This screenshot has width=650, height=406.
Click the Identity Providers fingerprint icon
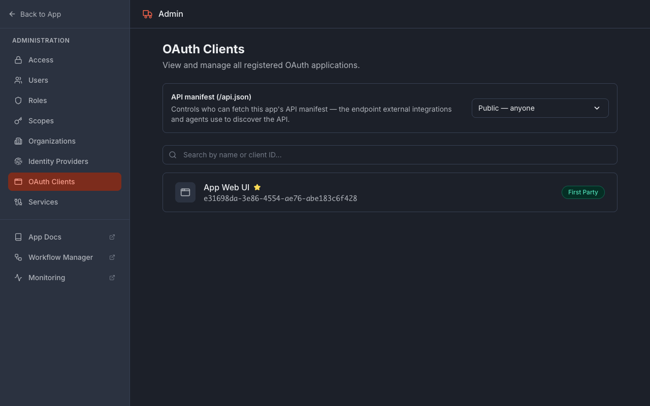[x=18, y=161]
